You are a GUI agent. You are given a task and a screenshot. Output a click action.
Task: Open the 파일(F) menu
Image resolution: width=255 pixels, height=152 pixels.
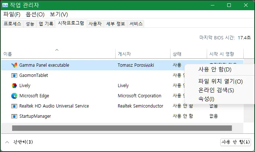(x=12, y=15)
